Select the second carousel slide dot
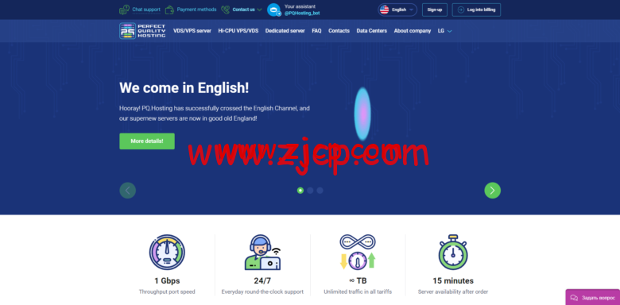 (310, 191)
